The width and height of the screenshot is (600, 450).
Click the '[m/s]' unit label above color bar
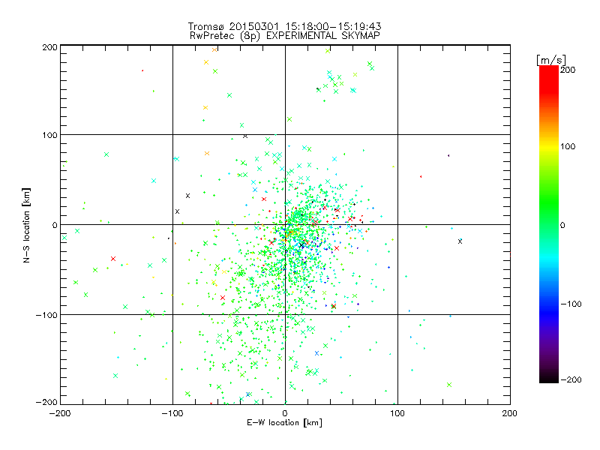click(551, 60)
